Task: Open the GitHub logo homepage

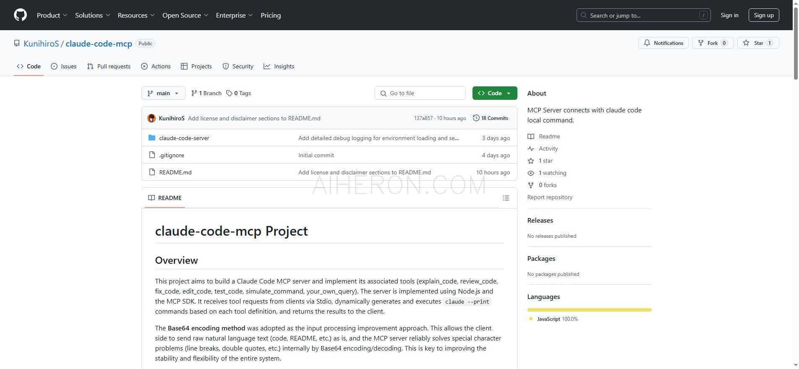Action: pos(20,15)
